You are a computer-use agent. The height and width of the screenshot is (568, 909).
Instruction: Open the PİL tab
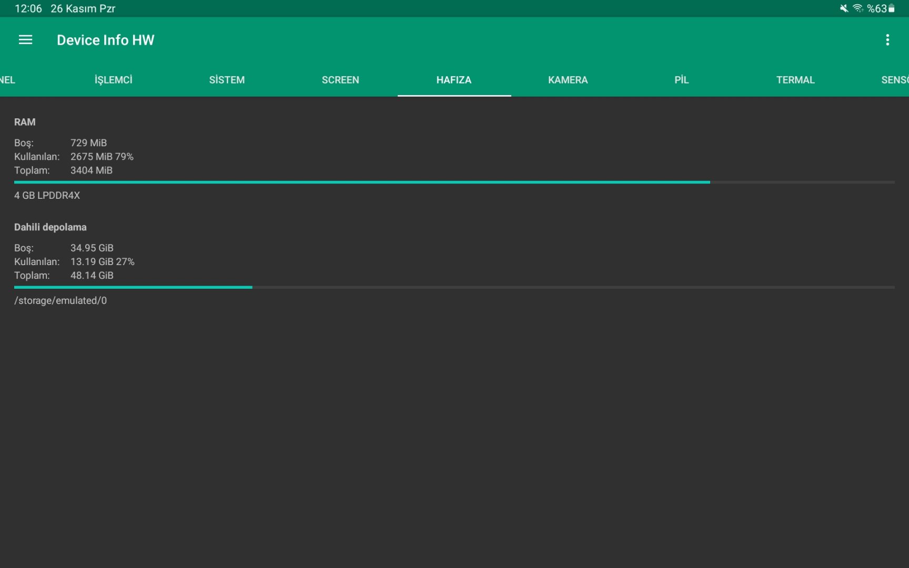(681, 80)
